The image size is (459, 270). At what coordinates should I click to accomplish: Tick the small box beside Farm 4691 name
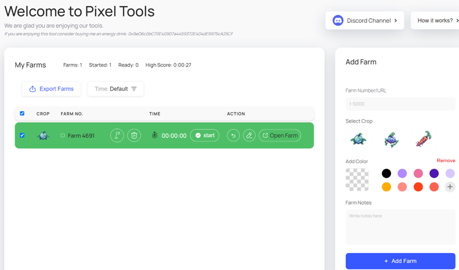(63, 136)
